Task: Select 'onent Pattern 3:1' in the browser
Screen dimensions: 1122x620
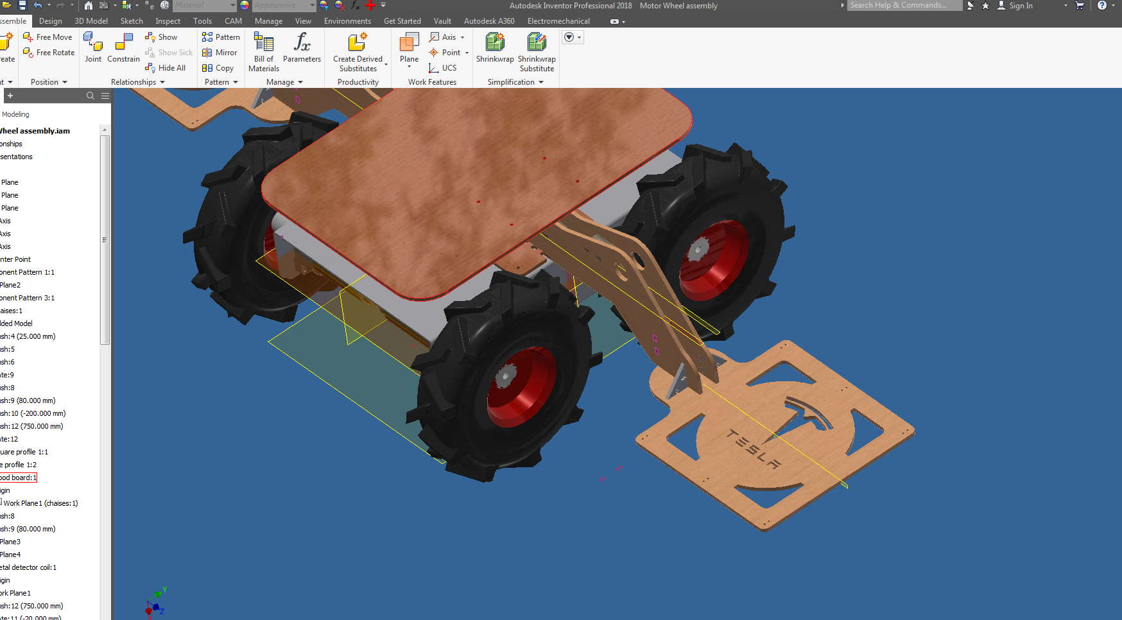Action: pos(27,298)
